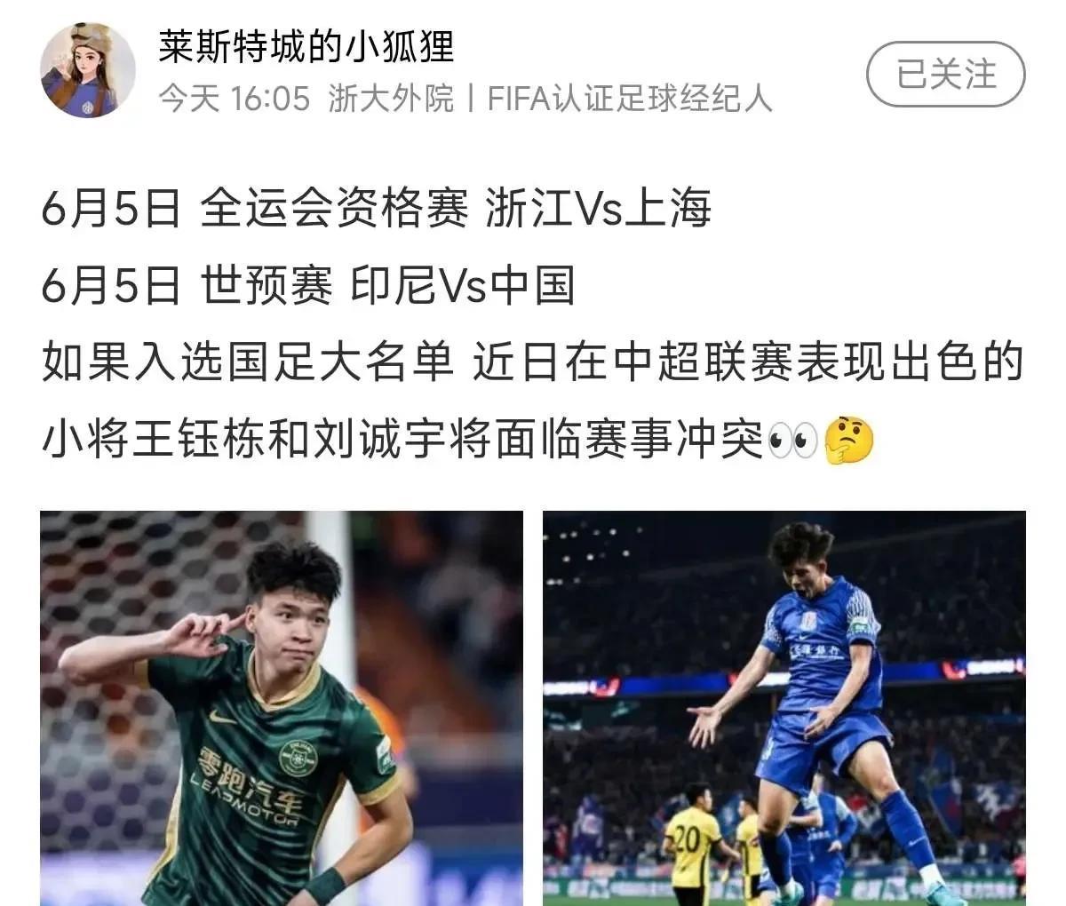Open the green jersey player photo
1066x906 pixels.
[282, 708]
